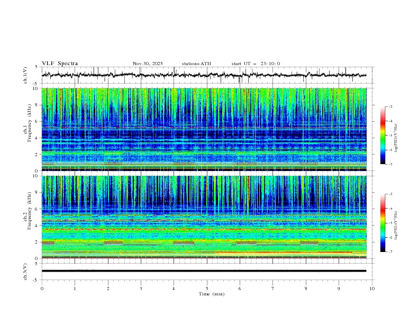Click the time axis tick label "8"
Screen dimensions: 419x324
[x=306, y=289]
